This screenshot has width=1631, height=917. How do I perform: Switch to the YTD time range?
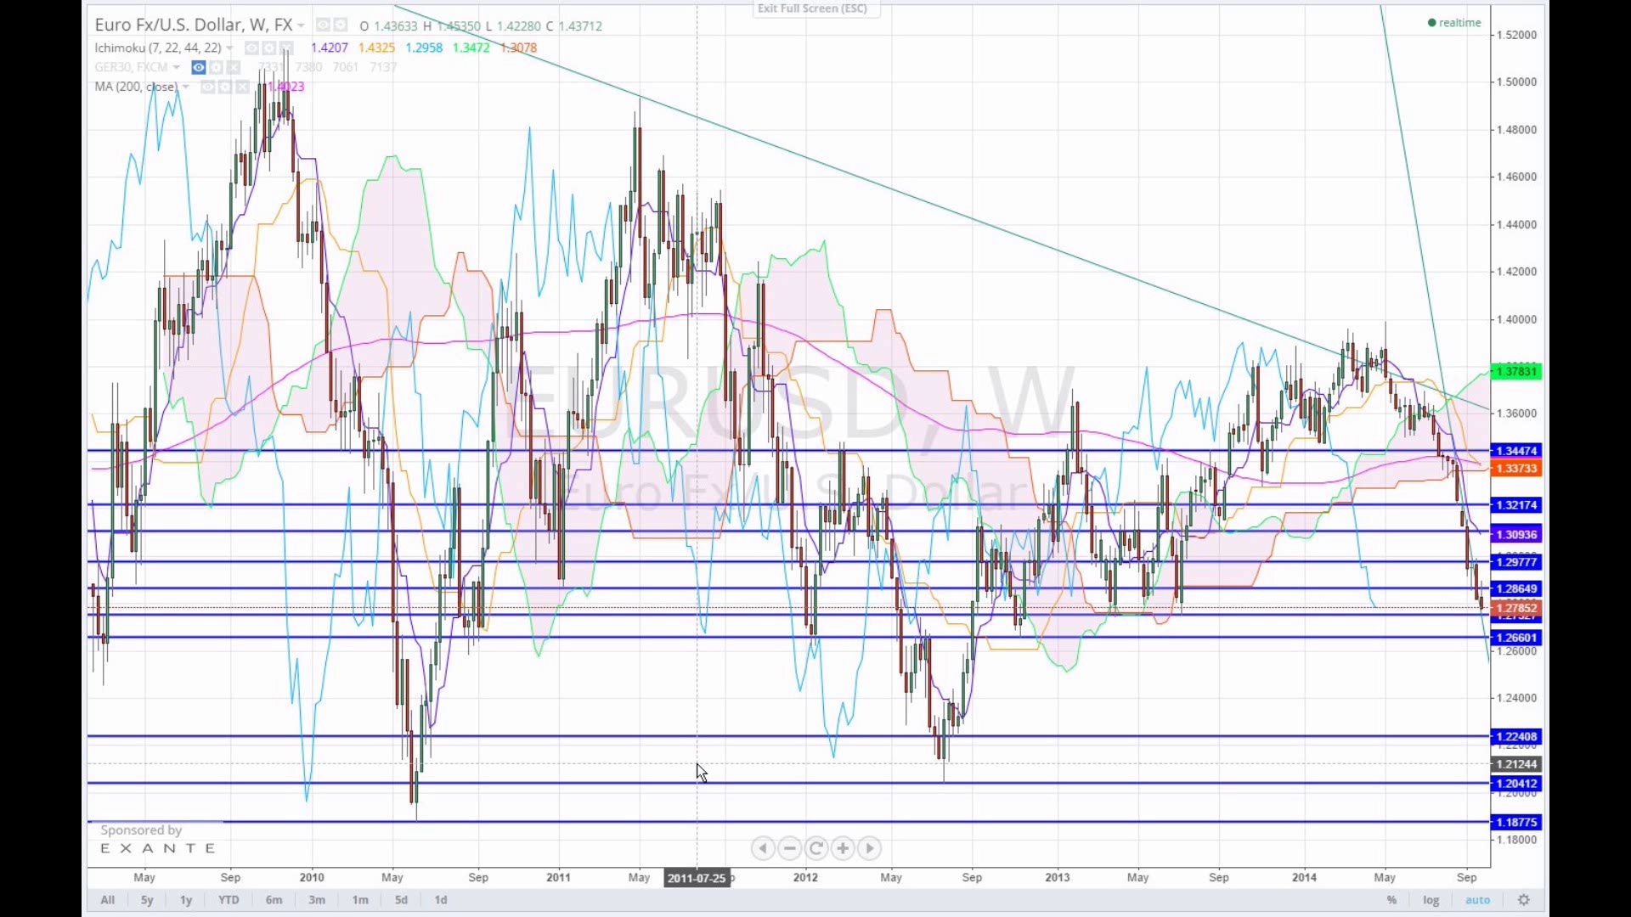coord(229,900)
